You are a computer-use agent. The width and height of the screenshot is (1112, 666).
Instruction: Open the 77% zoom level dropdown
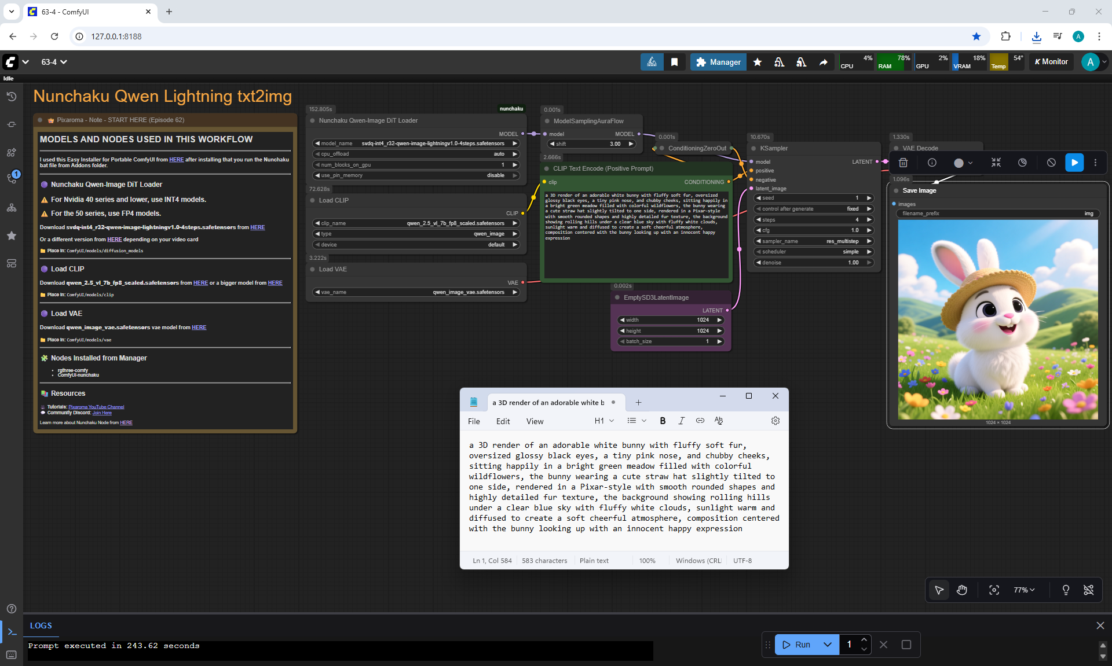click(x=1024, y=590)
